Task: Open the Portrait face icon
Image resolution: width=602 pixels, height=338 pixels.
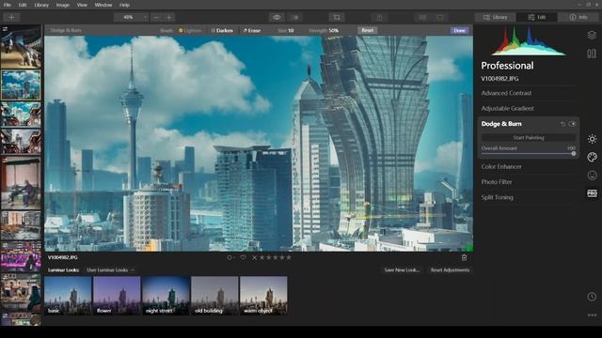Action: pyautogui.click(x=592, y=176)
